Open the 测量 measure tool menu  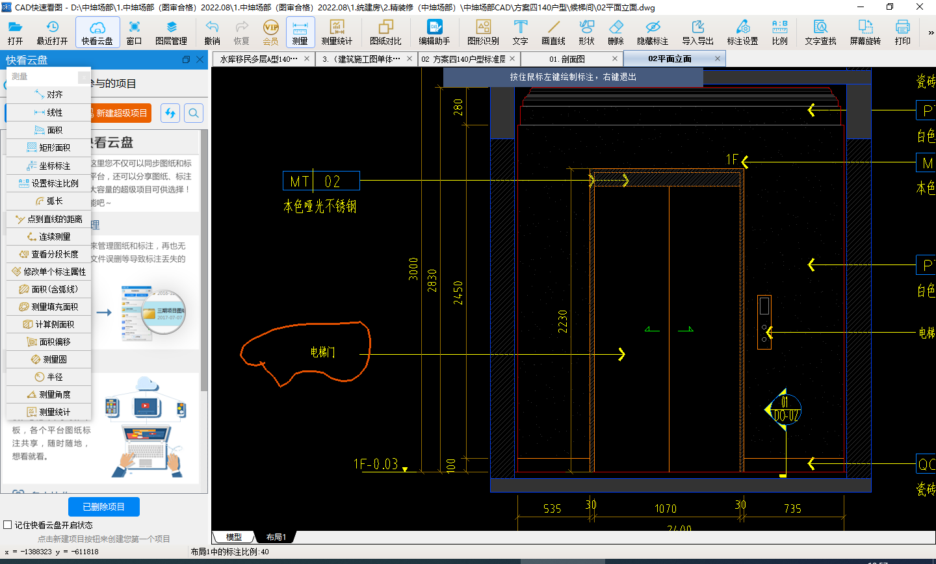[x=300, y=32]
